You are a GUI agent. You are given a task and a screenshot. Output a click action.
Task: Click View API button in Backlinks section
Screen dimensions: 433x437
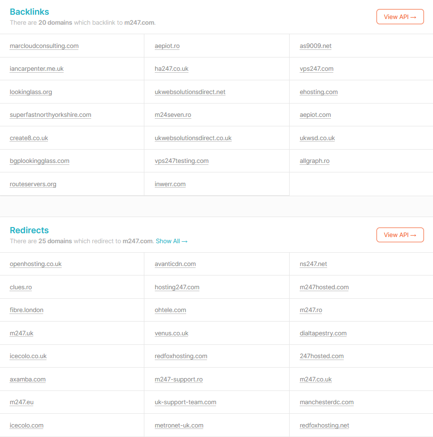[400, 17]
